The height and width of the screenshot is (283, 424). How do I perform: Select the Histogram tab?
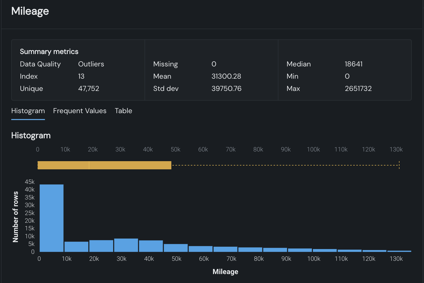[28, 111]
